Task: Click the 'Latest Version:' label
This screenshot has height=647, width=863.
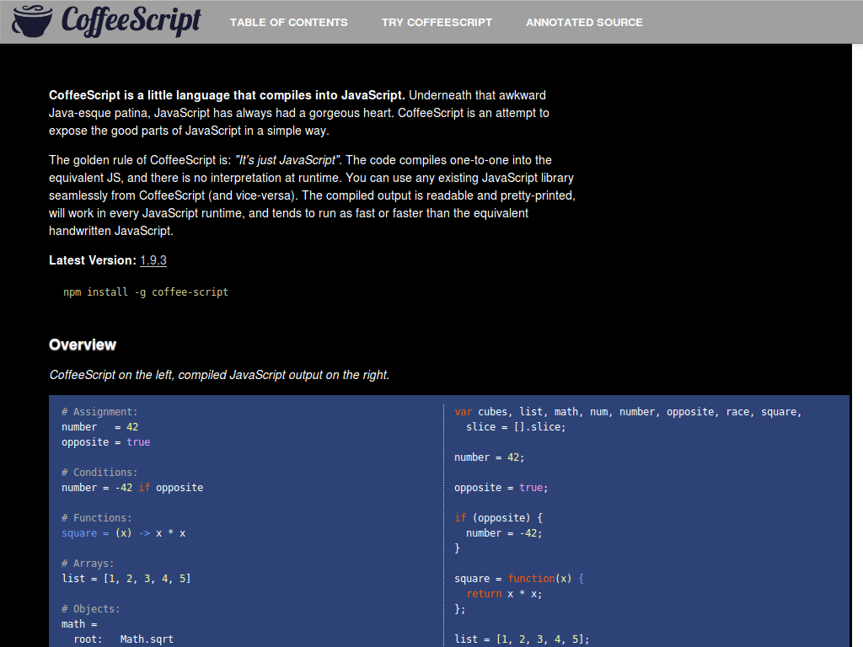Action: (93, 260)
